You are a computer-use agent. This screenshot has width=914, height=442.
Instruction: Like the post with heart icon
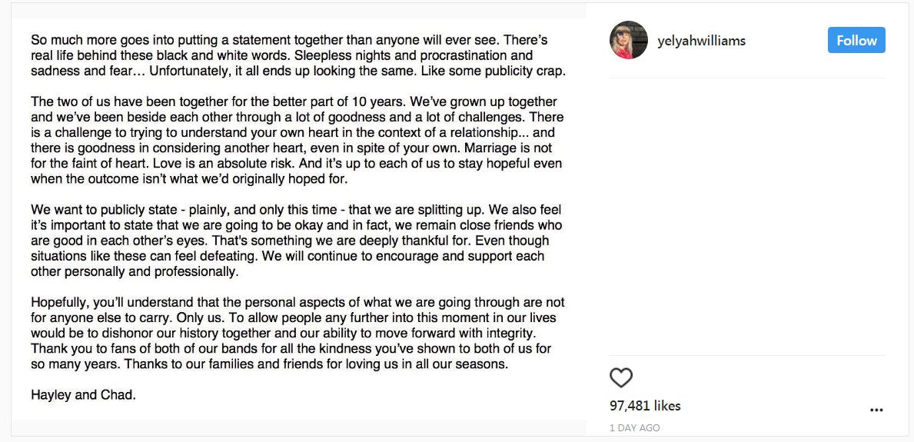[x=621, y=378]
